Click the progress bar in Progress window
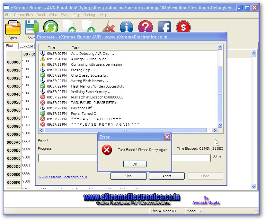265x220 pixels. click(x=124, y=158)
